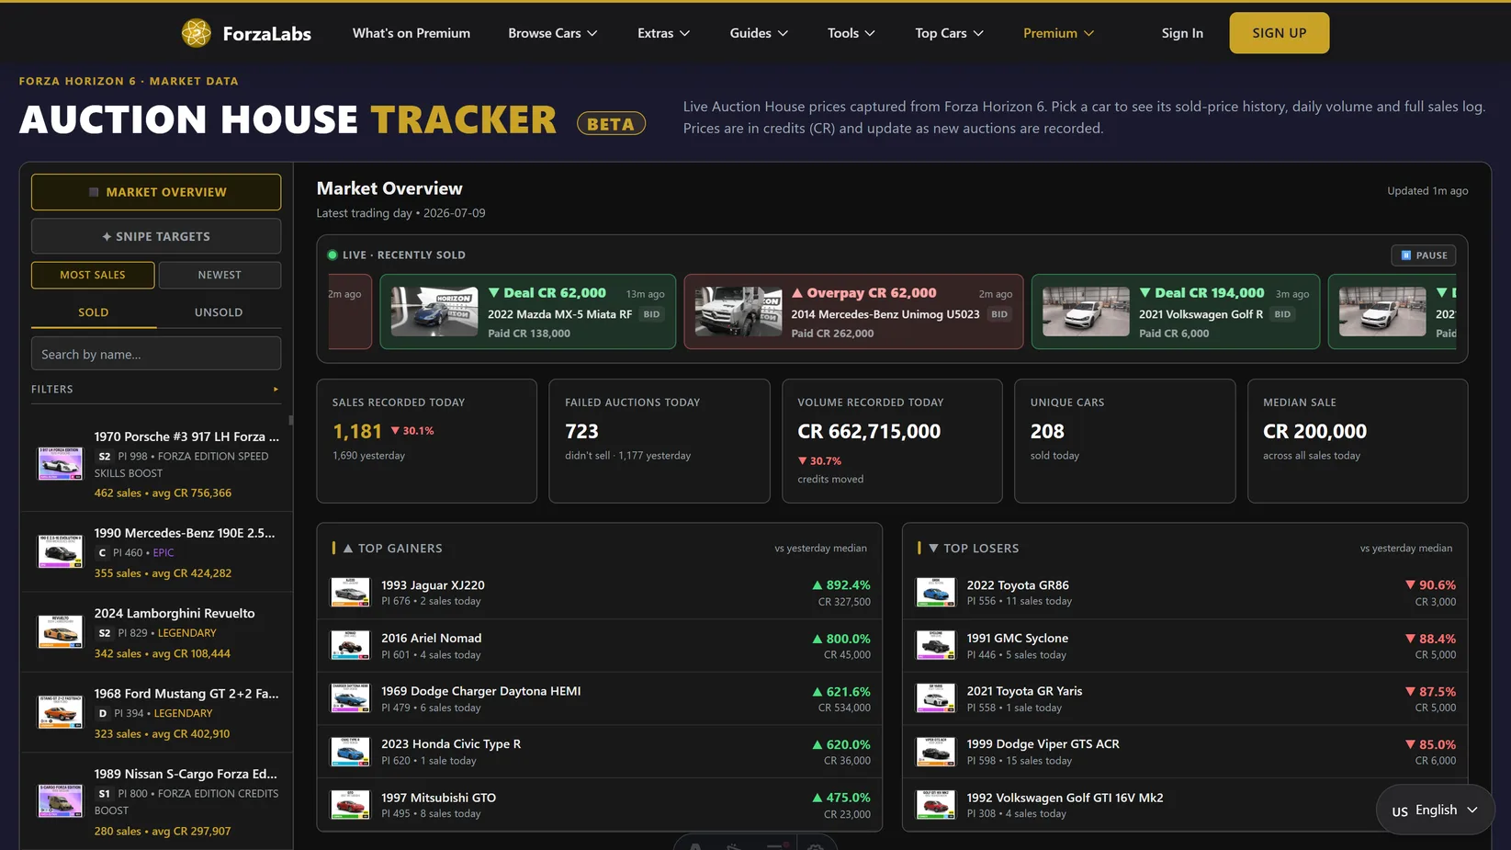The width and height of the screenshot is (1511, 850).
Task: Open 2024 Lamborghini Revuelto thumbnail
Action: [60, 632]
